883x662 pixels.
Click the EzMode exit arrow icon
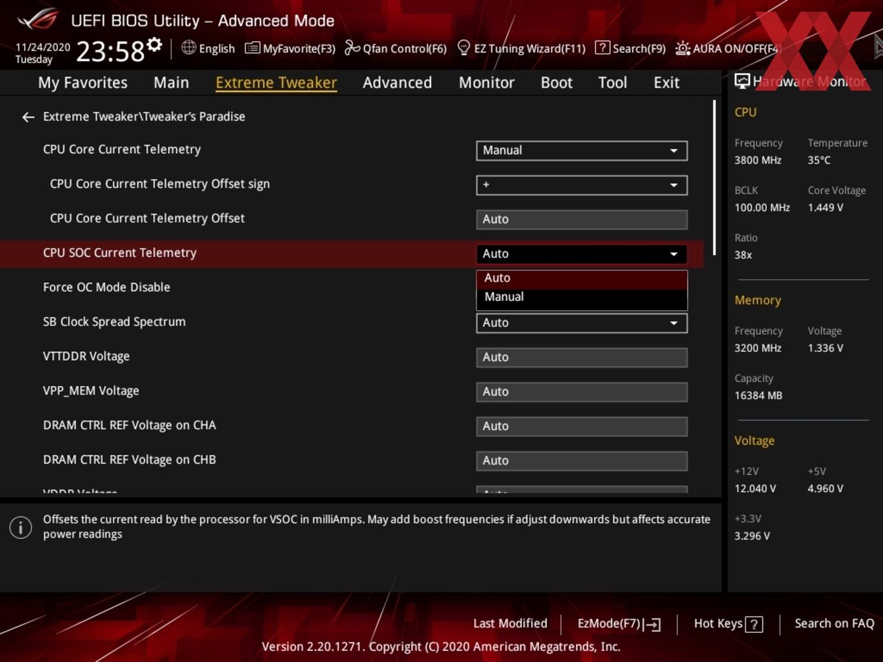pos(653,624)
